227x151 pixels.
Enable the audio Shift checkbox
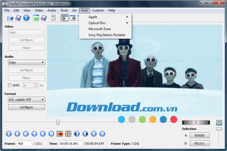pos(10,85)
